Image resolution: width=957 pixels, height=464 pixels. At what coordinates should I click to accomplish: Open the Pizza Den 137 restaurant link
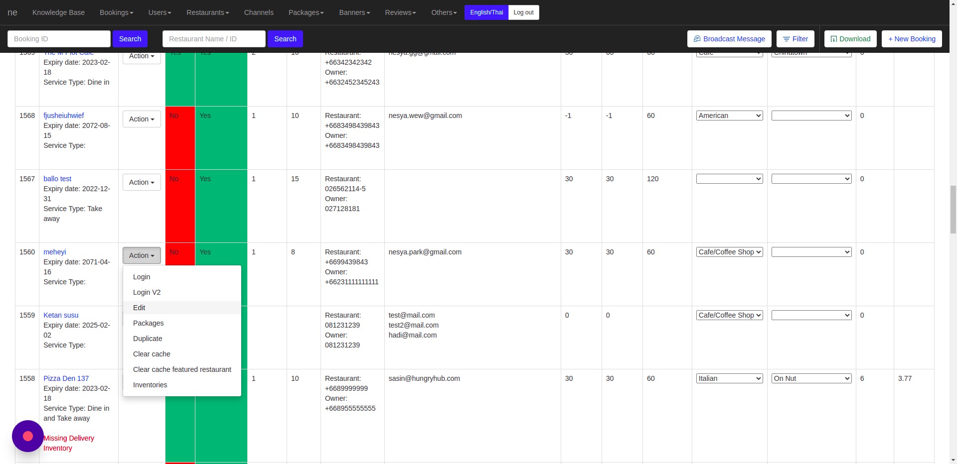[x=66, y=378]
